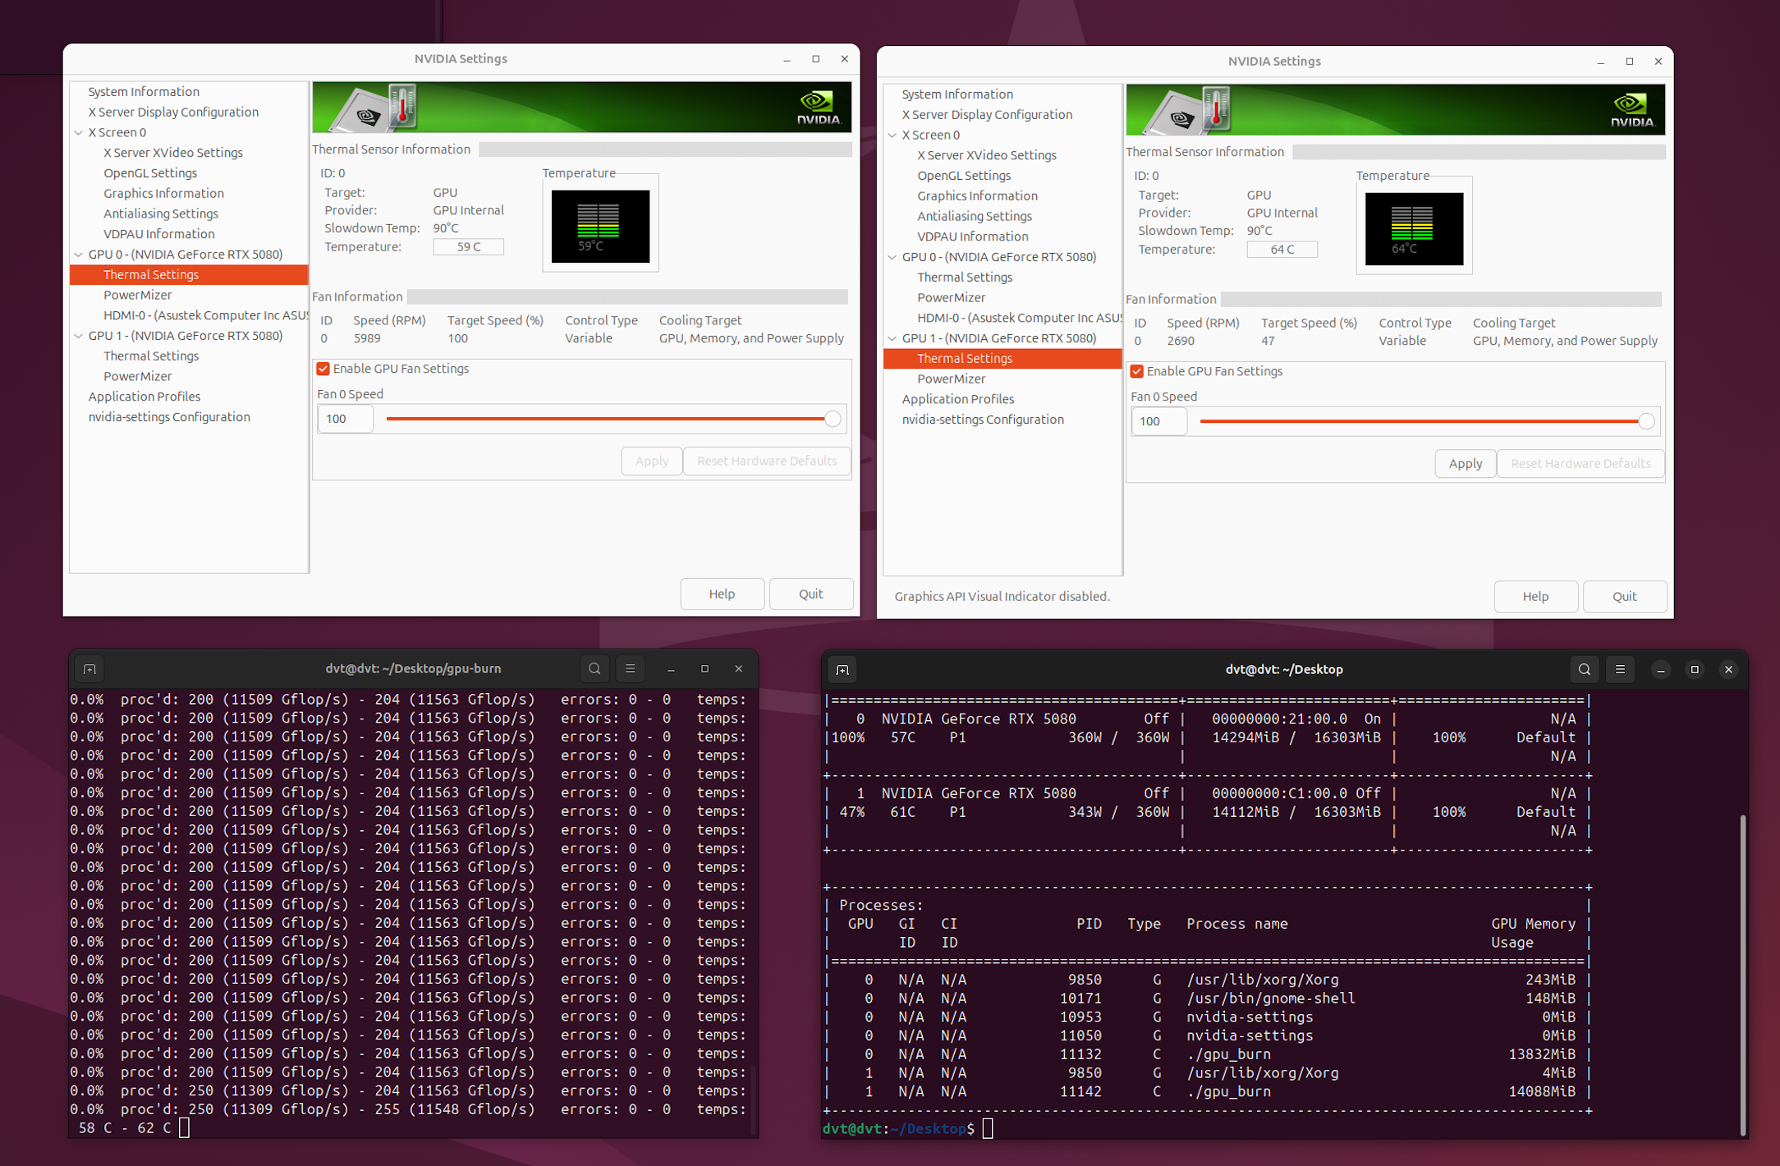Screen dimensions: 1780x1166
Task: Click the 64°C temperature gauge graphic
Action: [x=1414, y=228]
